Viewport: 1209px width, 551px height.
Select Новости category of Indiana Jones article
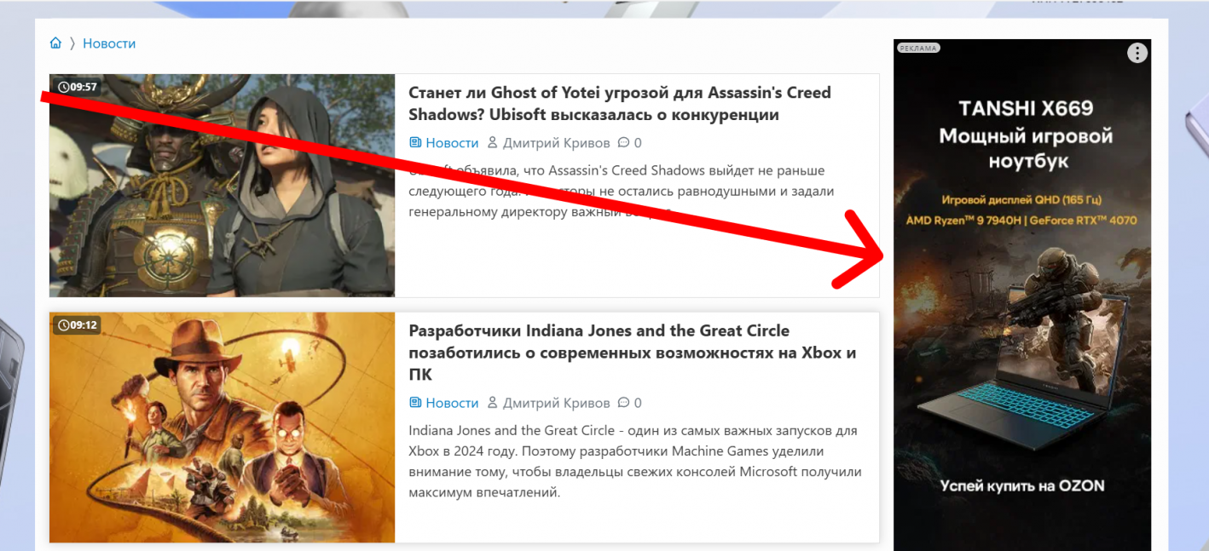pos(452,403)
